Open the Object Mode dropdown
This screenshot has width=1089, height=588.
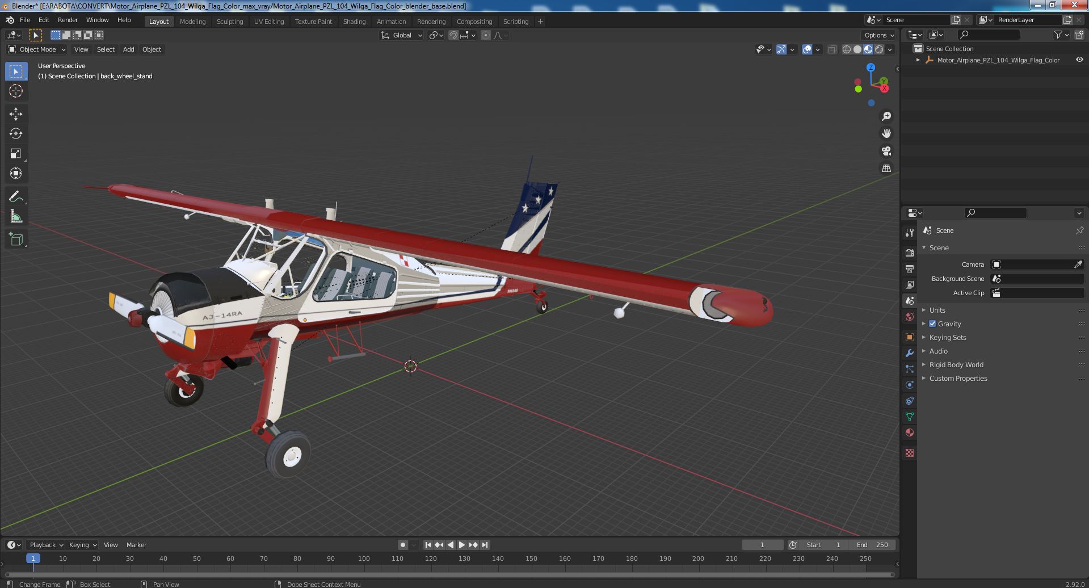point(37,49)
